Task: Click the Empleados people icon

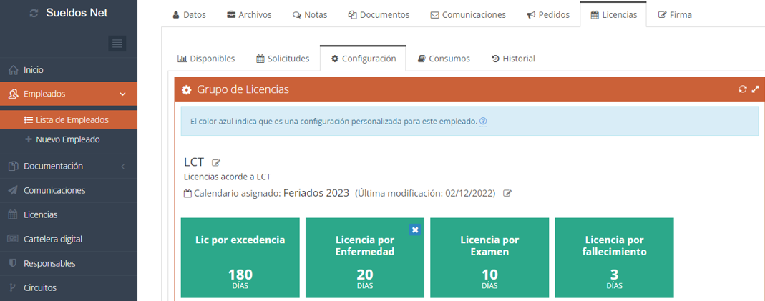Action: (14, 94)
